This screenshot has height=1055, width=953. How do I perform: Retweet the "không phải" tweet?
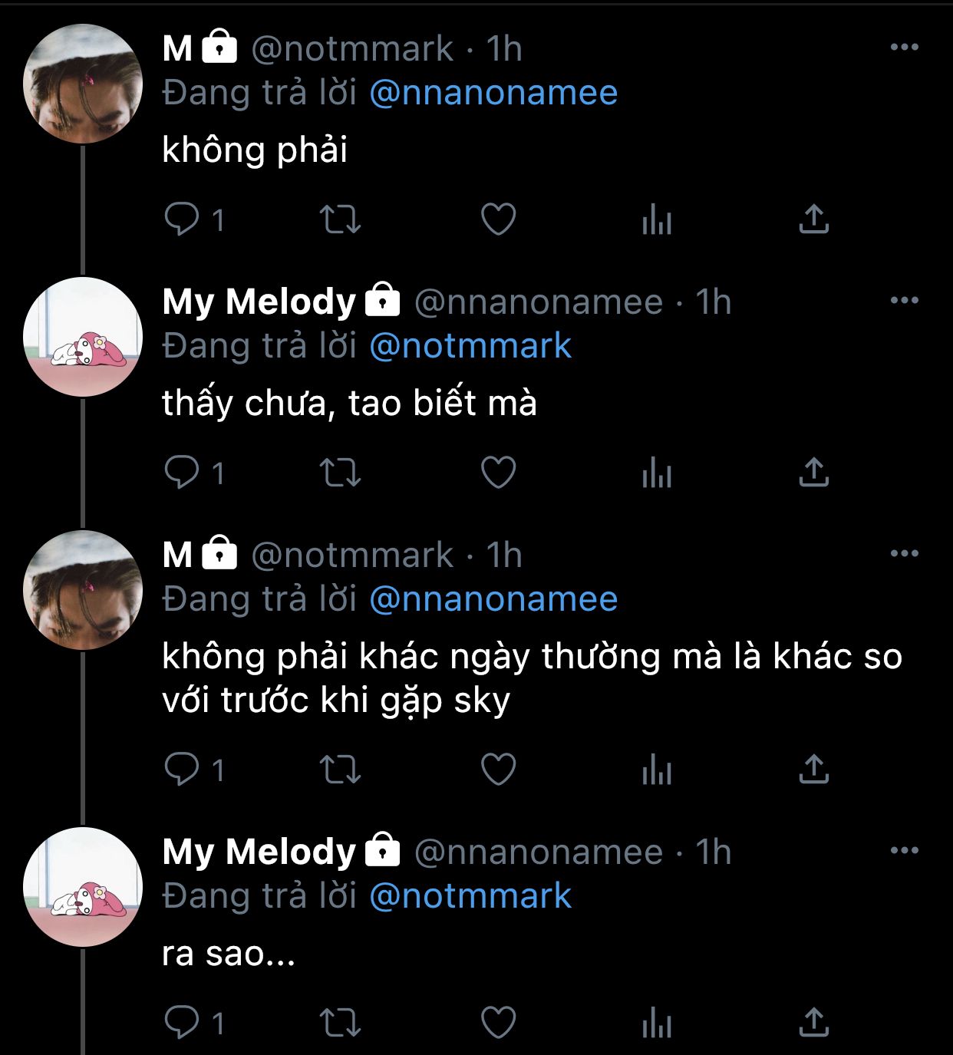pyautogui.click(x=340, y=220)
